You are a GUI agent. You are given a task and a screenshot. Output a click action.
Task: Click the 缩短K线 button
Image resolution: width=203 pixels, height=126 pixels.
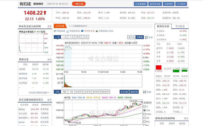pyautogui.click(x=134, y=92)
